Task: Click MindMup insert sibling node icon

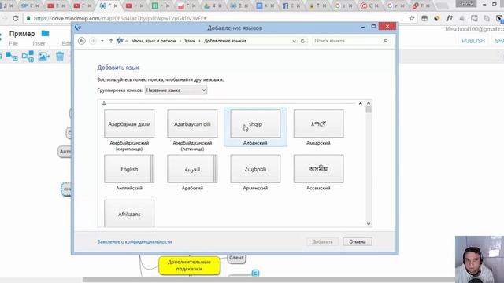Action: (x=28, y=57)
